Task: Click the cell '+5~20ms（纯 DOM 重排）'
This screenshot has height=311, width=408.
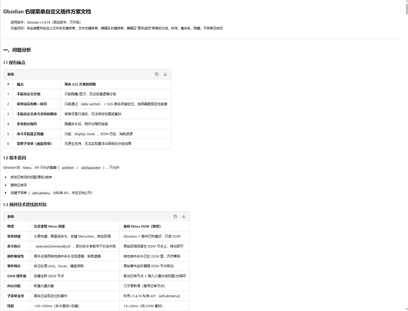Action: click(144, 306)
